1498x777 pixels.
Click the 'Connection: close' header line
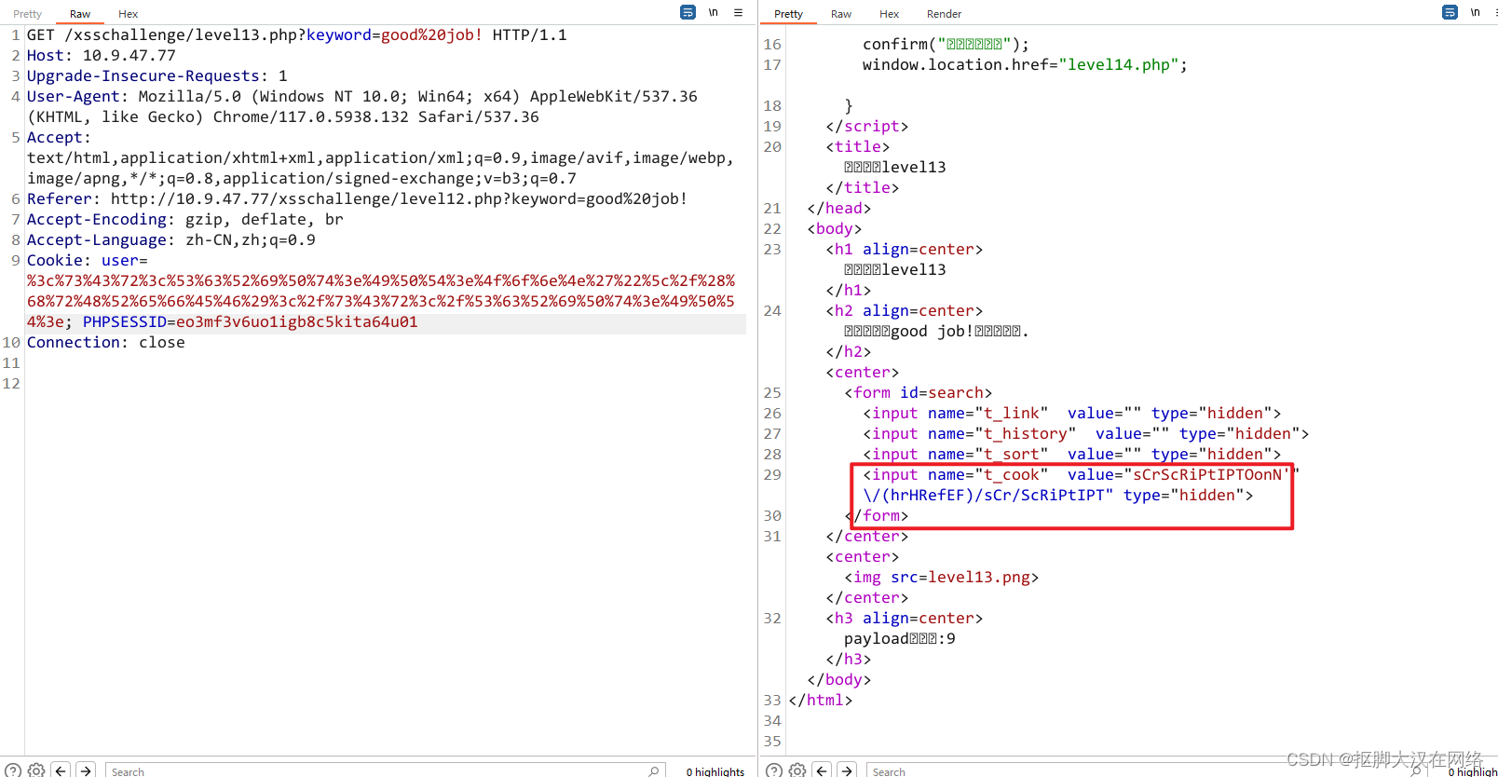(x=105, y=342)
